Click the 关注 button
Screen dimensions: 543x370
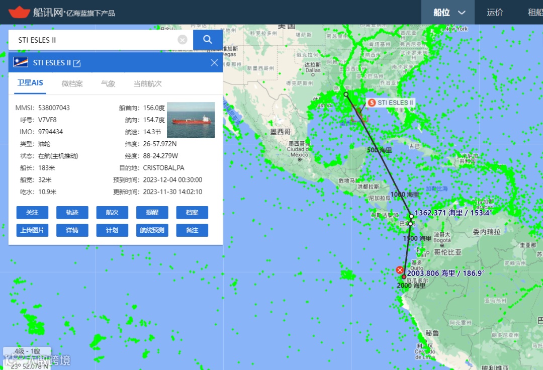32,213
